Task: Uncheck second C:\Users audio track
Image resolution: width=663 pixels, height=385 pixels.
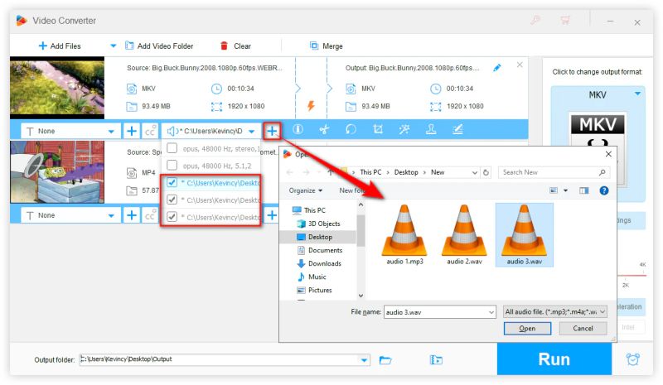Action: pos(172,200)
